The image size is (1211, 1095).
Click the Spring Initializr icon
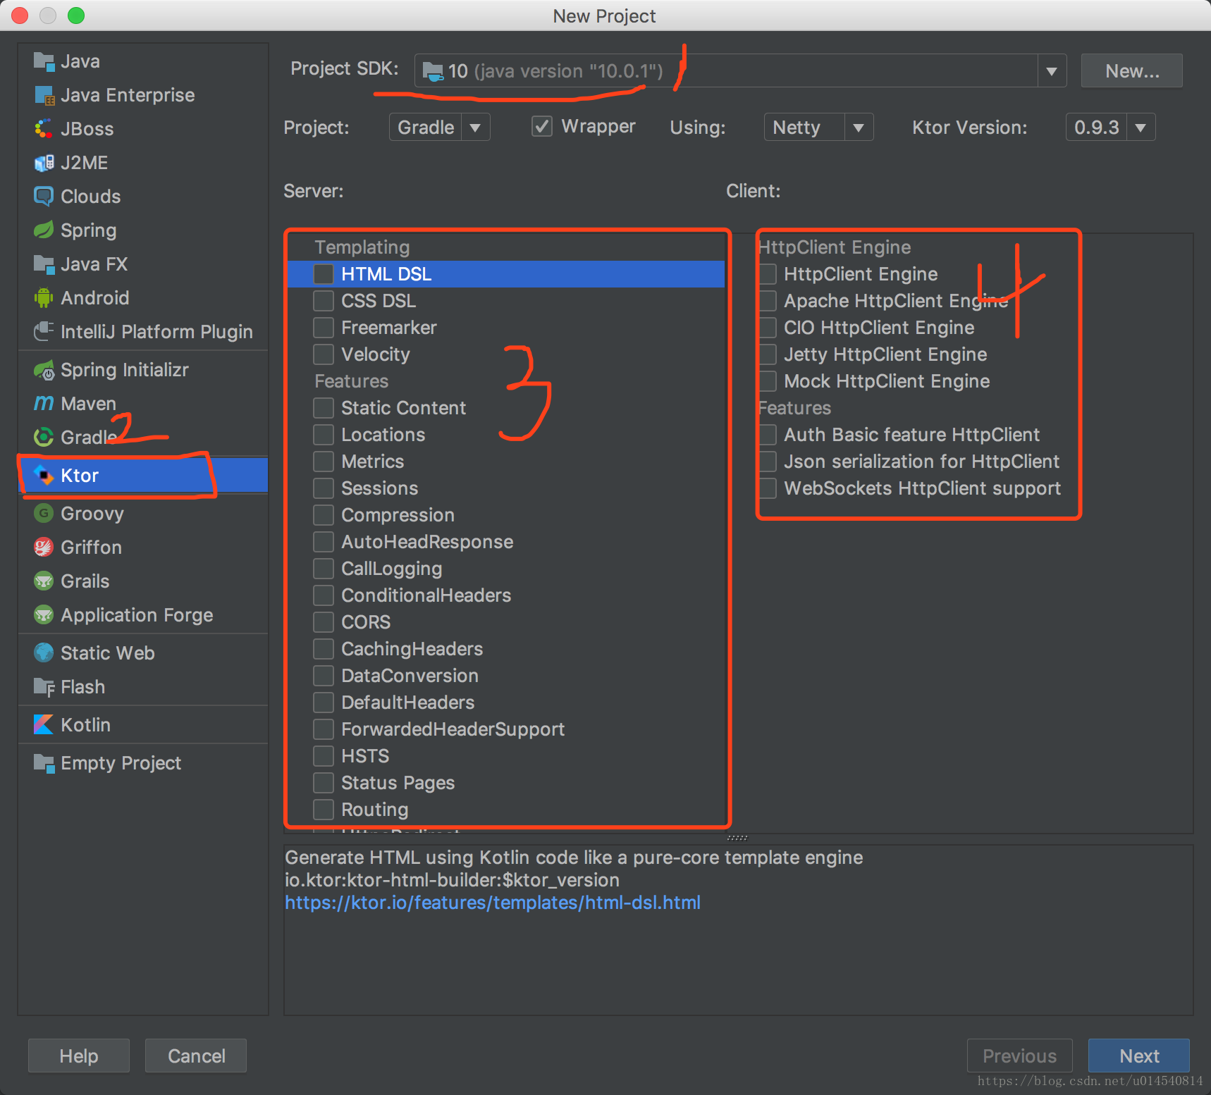pos(44,370)
